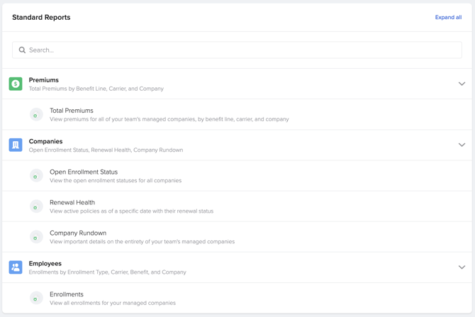
Task: Collapse the Employees section chevron
Action: (x=462, y=267)
